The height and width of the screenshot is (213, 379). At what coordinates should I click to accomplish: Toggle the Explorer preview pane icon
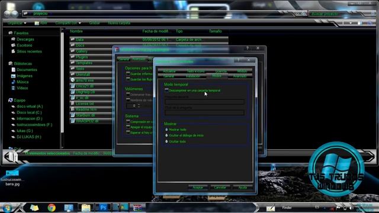coord(359,23)
